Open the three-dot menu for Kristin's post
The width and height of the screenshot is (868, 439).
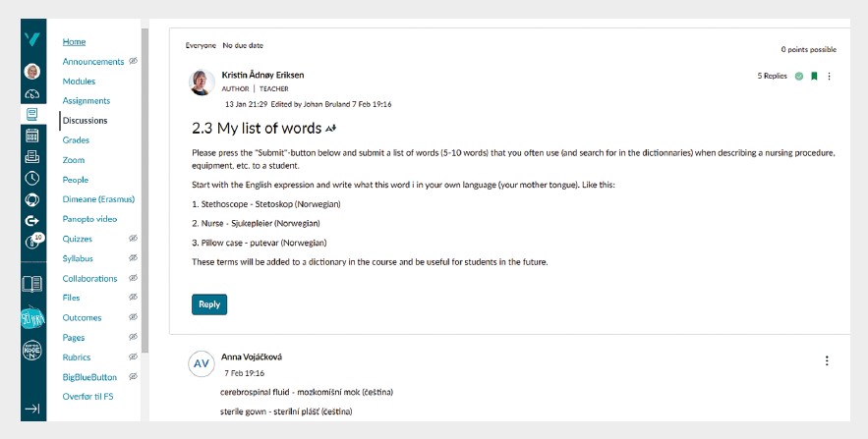point(829,76)
